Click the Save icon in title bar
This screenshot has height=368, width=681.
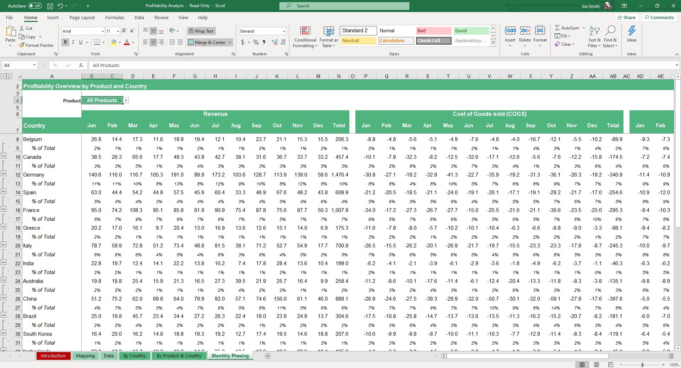[50, 6]
